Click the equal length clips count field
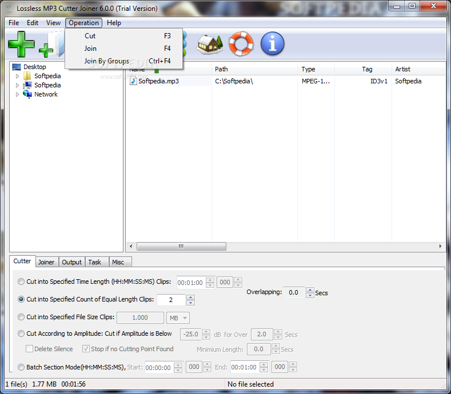451x394 pixels. point(171,300)
